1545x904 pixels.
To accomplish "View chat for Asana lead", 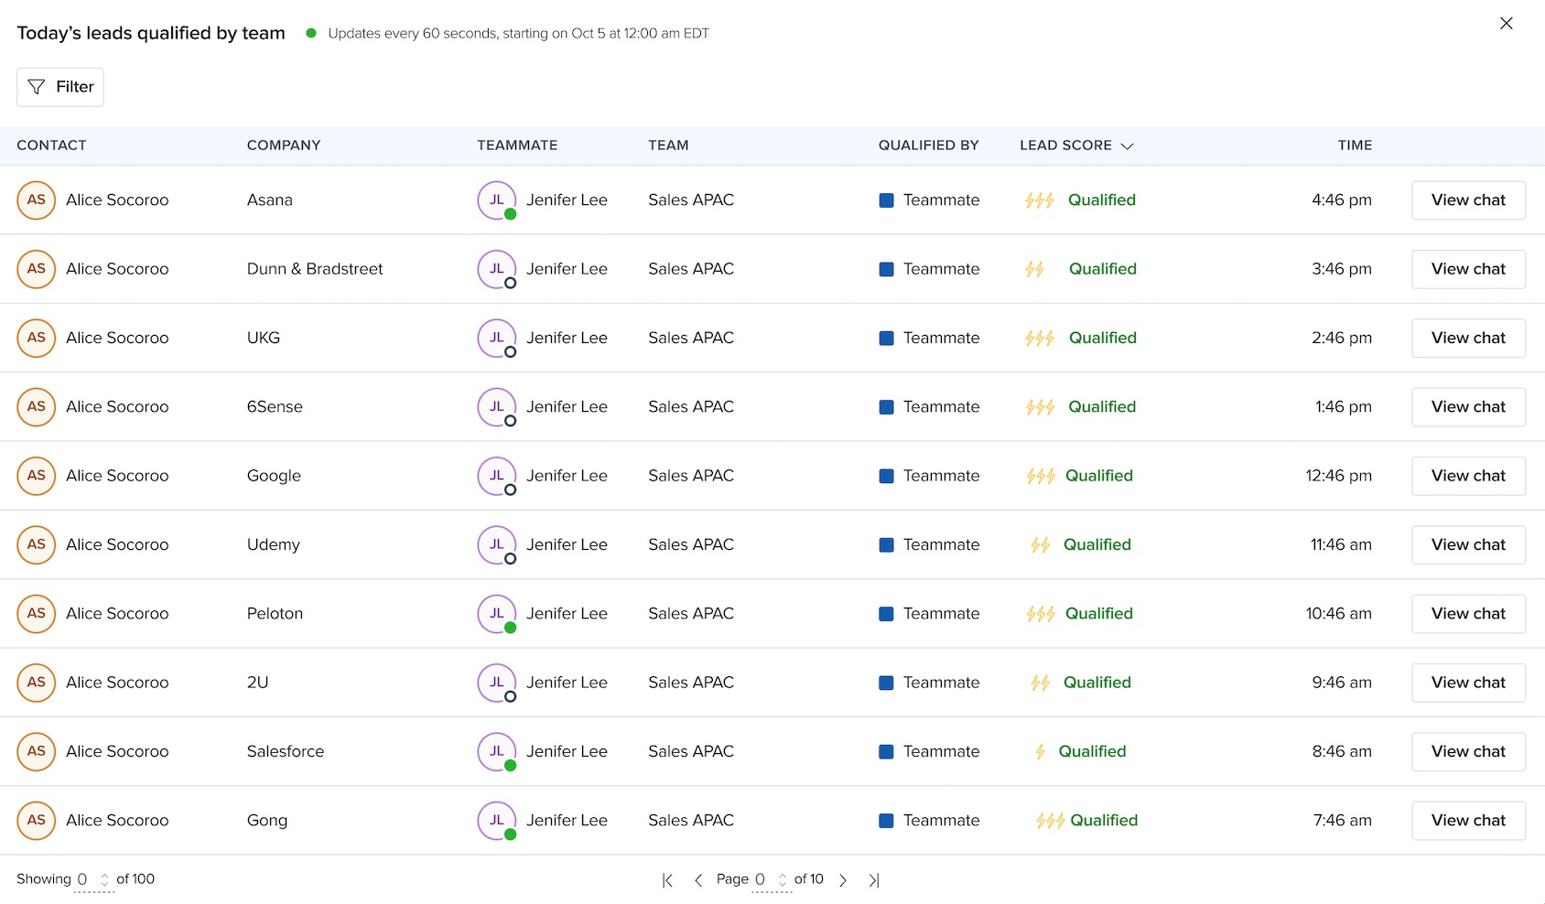I will tap(1468, 200).
